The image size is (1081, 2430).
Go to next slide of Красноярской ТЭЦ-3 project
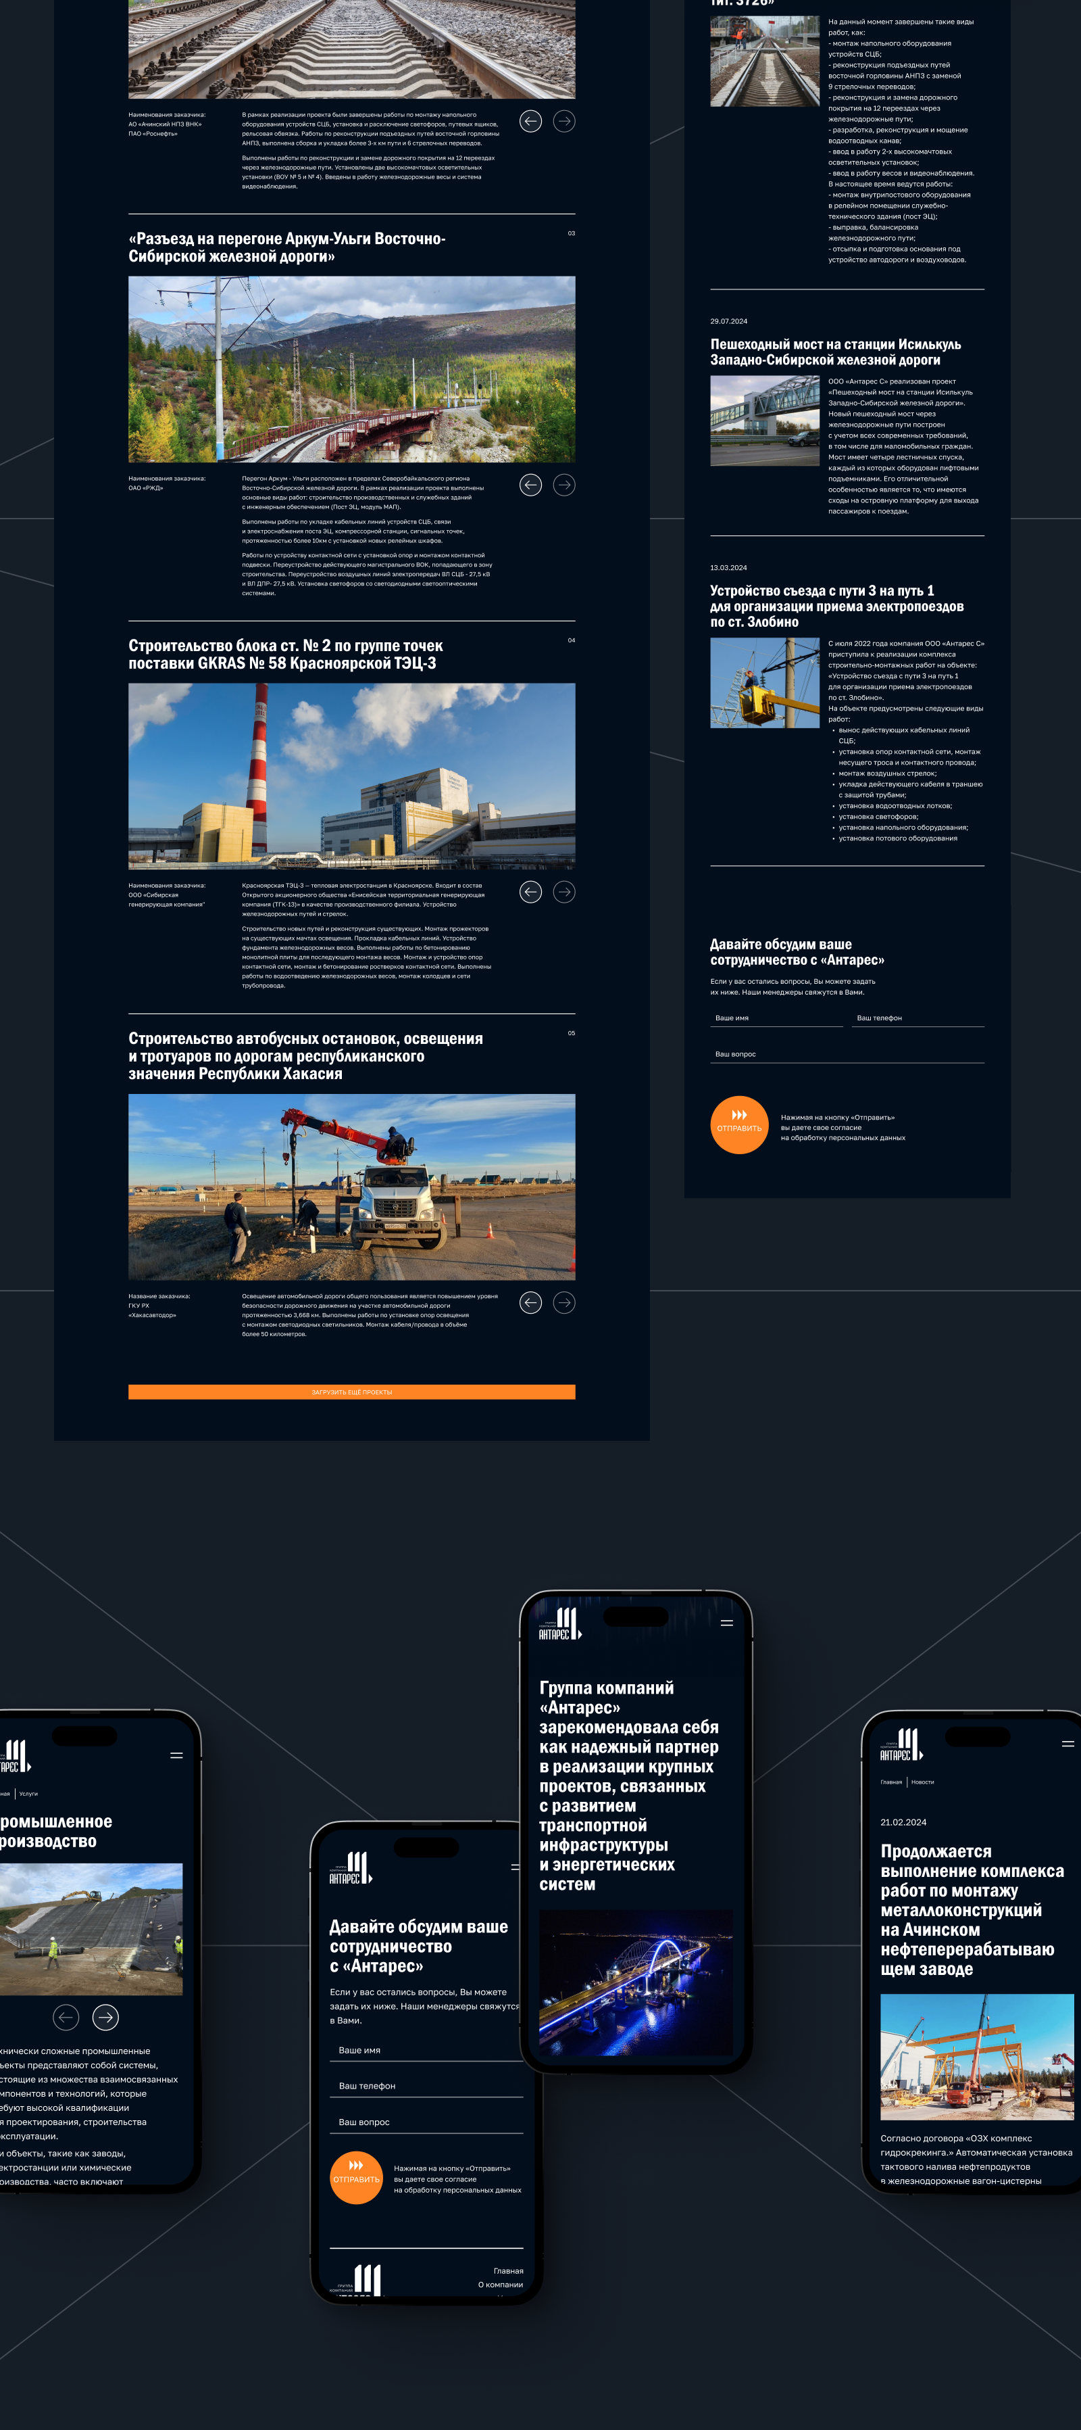coord(563,891)
